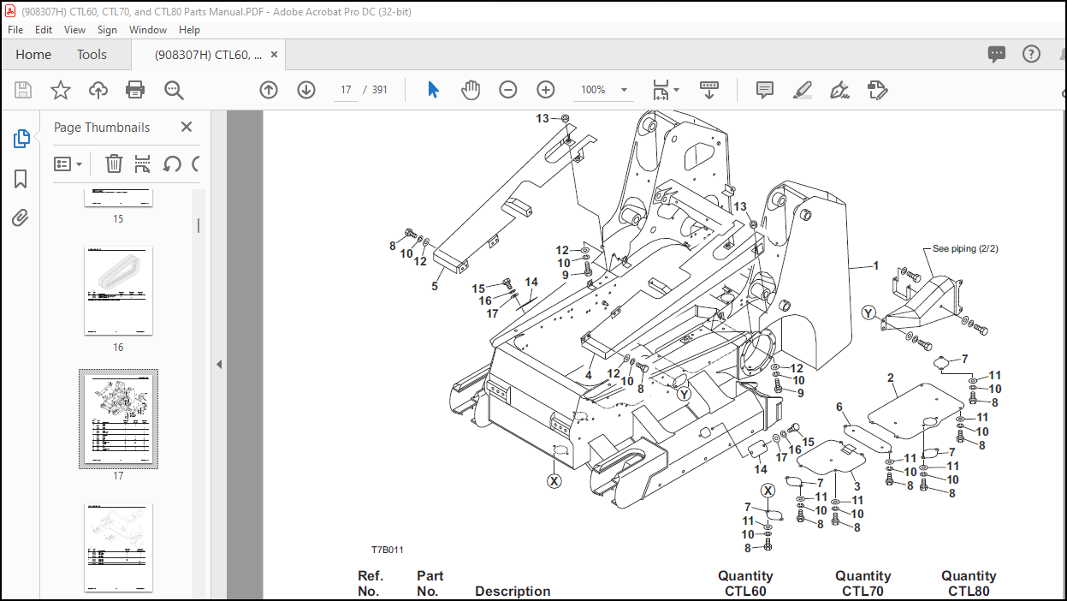Viewport: 1067px width, 601px height.
Task: Open the Sign menu
Action: point(107,29)
